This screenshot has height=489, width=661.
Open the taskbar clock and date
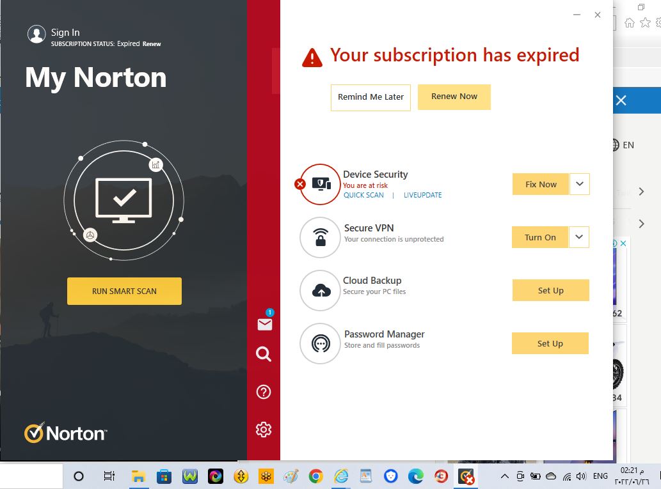(x=632, y=476)
